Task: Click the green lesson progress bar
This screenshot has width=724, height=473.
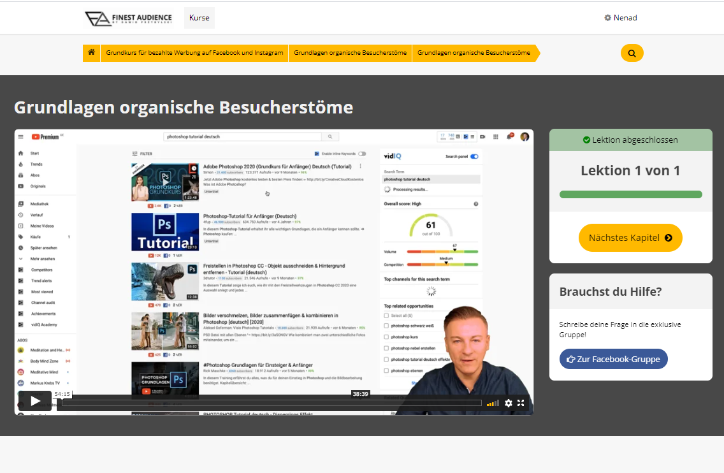Action: [x=631, y=194]
